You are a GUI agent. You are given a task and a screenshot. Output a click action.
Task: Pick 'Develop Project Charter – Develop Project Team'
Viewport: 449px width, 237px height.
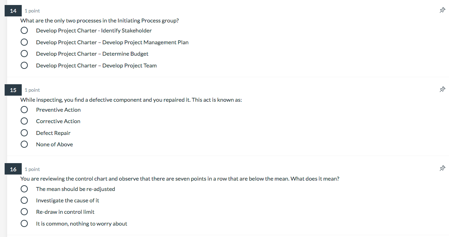click(x=24, y=65)
